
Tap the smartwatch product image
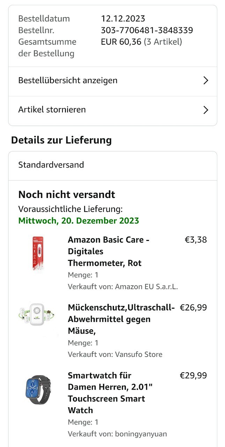(x=38, y=389)
